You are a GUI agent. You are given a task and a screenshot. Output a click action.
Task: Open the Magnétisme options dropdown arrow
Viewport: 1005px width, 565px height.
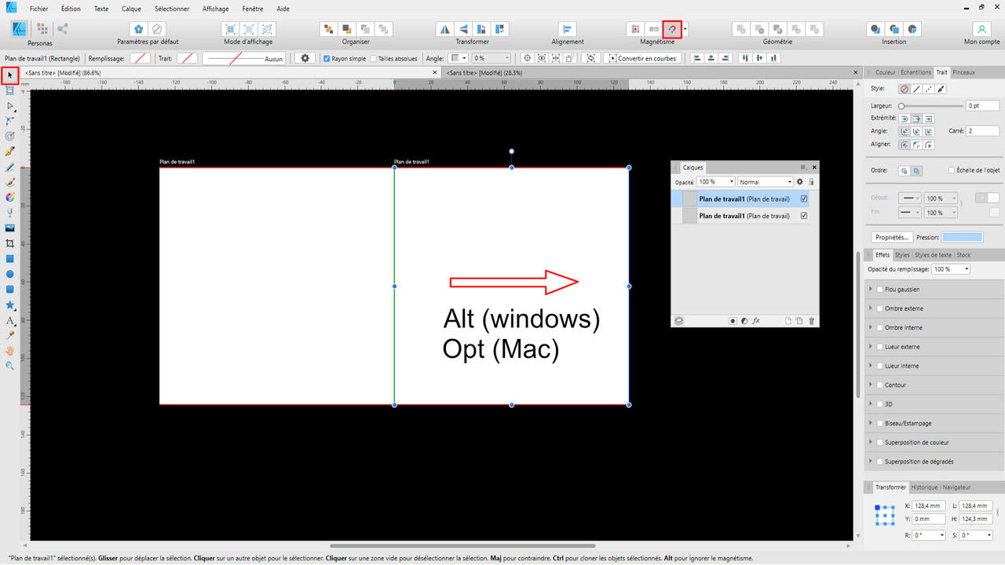point(685,29)
